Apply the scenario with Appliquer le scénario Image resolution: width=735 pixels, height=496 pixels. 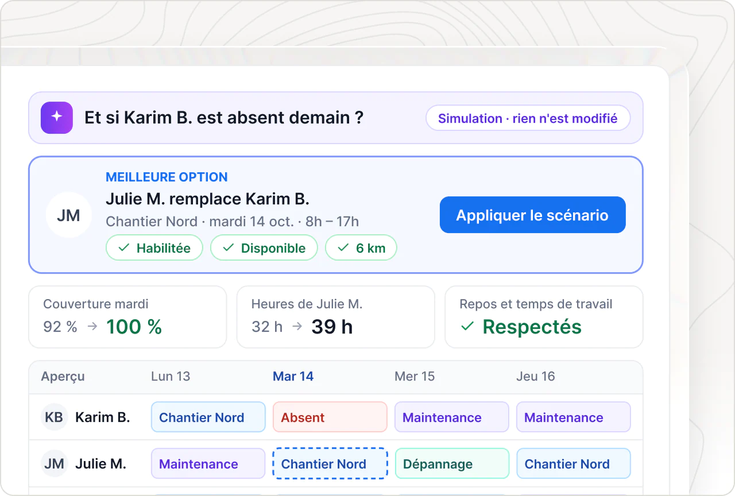click(532, 215)
